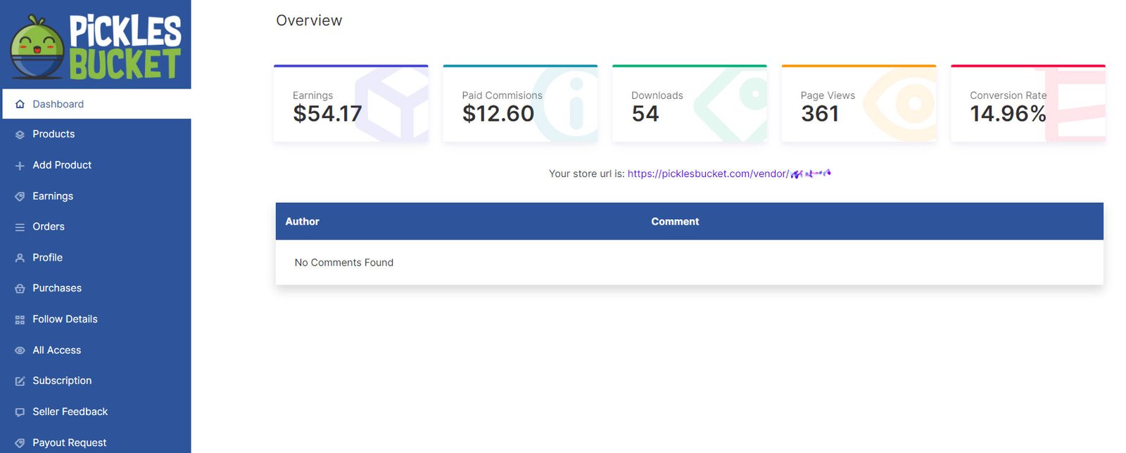The height and width of the screenshot is (453, 1126).
Task: Click the Orders list icon
Action: click(20, 228)
